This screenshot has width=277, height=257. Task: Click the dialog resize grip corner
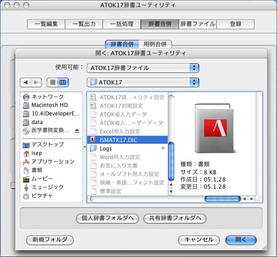pos(264,248)
